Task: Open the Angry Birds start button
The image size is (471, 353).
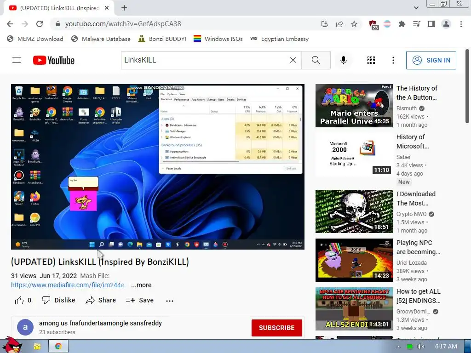Action: [12, 345]
